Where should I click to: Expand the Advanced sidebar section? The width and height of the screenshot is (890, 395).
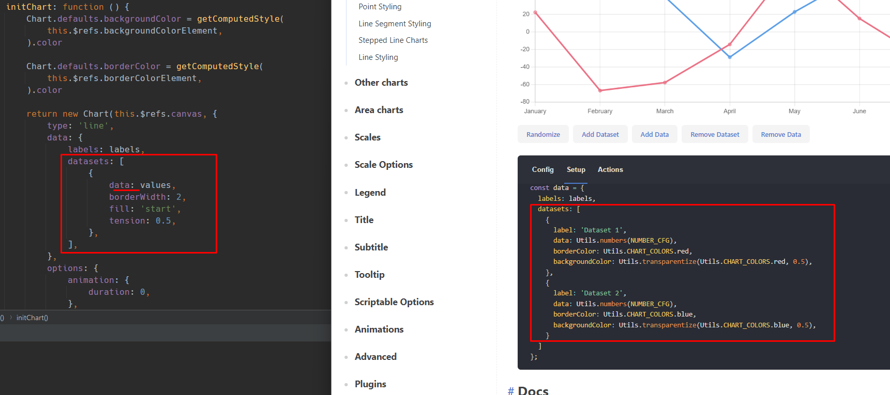pyautogui.click(x=375, y=357)
